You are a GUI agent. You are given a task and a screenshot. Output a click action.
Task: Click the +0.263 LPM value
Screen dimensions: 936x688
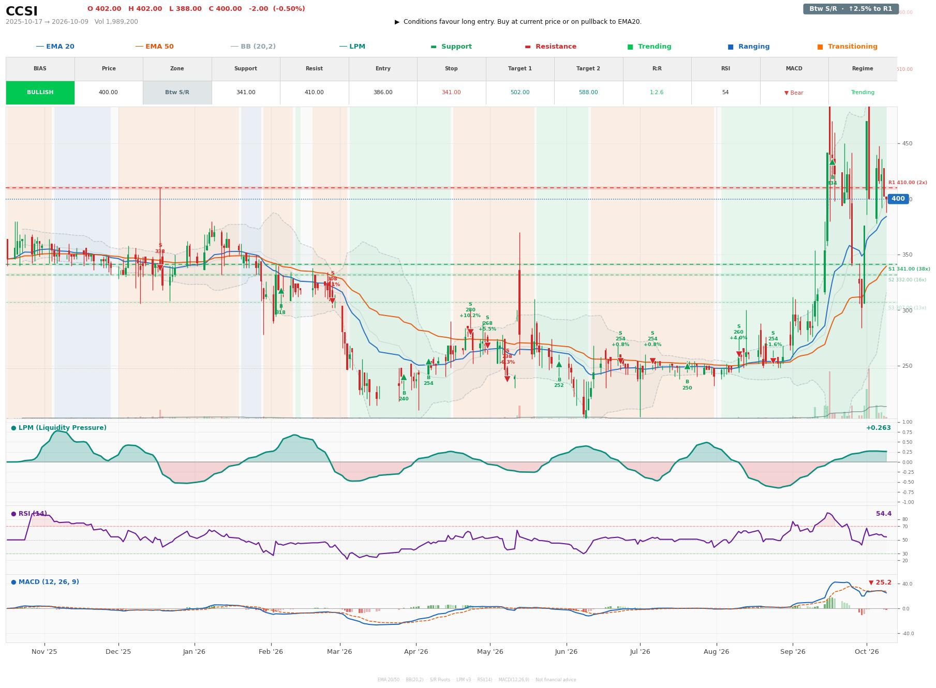point(879,428)
